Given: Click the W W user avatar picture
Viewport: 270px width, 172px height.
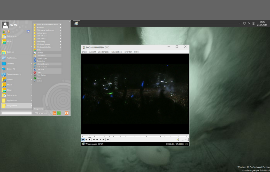Looking at the screenshot, I should pyautogui.click(x=5, y=25).
